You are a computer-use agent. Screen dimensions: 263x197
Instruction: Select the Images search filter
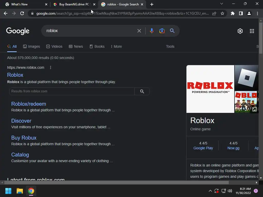click(32, 46)
